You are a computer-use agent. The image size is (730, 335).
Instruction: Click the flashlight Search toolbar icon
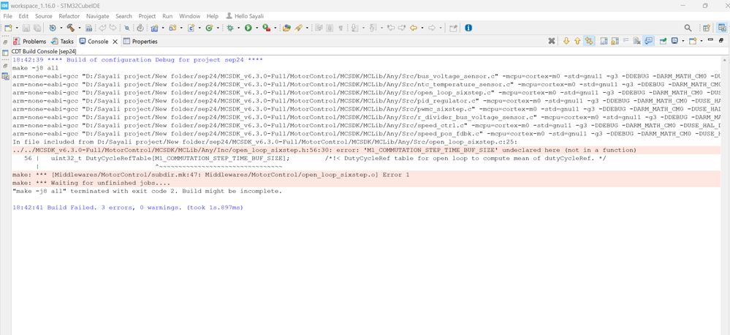pos(297,28)
